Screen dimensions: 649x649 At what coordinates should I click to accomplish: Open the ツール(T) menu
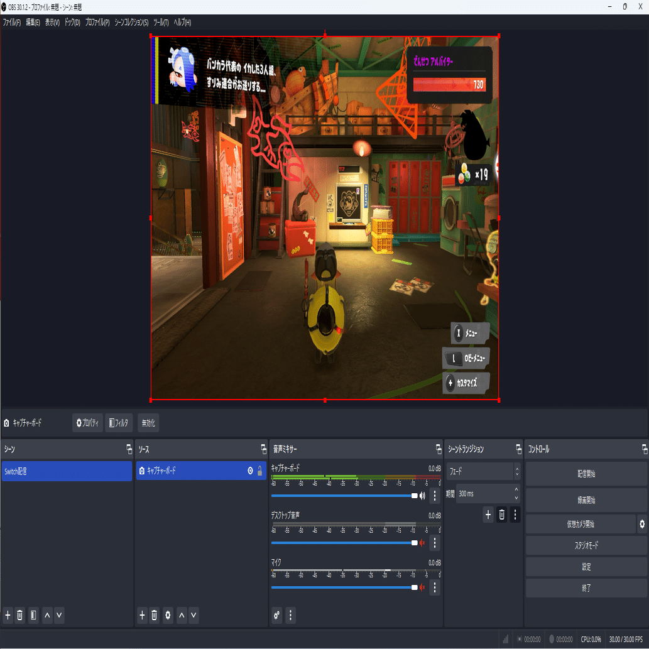(x=161, y=23)
